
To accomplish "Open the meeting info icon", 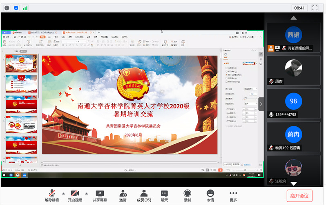I will point(6,7).
